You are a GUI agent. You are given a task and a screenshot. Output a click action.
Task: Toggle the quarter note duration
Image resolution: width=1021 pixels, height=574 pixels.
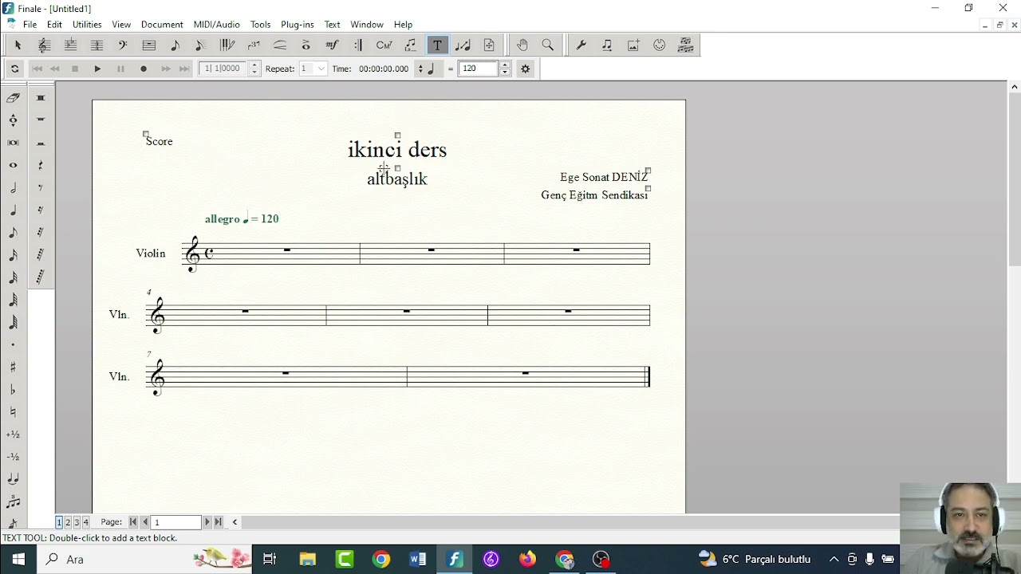tap(14, 210)
